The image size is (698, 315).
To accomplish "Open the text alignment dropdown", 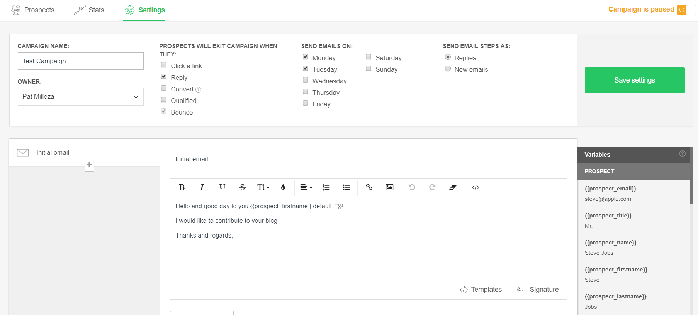I will (306, 187).
